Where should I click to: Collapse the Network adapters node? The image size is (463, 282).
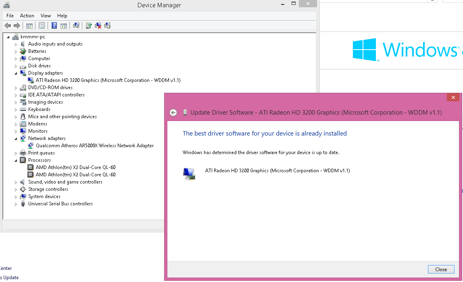[x=16, y=138]
